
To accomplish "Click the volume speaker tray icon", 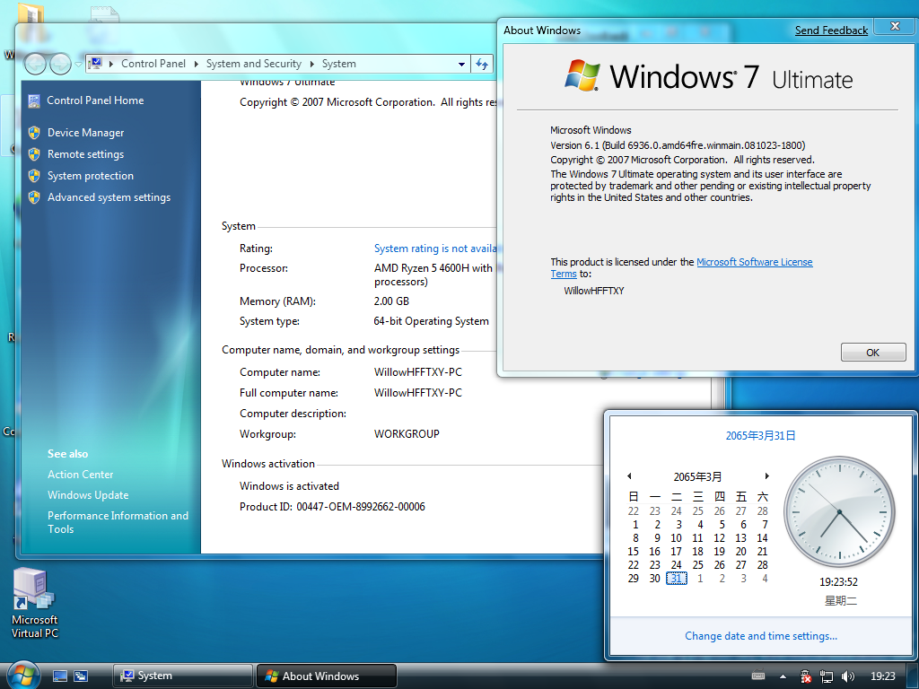I will pyautogui.click(x=847, y=676).
